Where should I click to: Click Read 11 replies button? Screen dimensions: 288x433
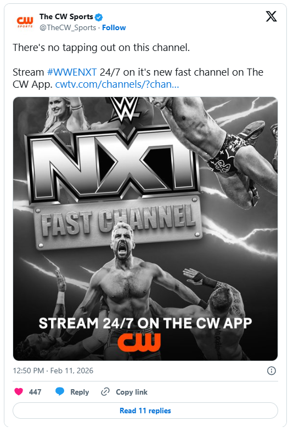(x=145, y=411)
